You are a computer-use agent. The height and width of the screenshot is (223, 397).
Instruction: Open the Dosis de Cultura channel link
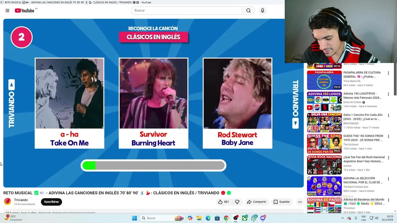click(352, 102)
